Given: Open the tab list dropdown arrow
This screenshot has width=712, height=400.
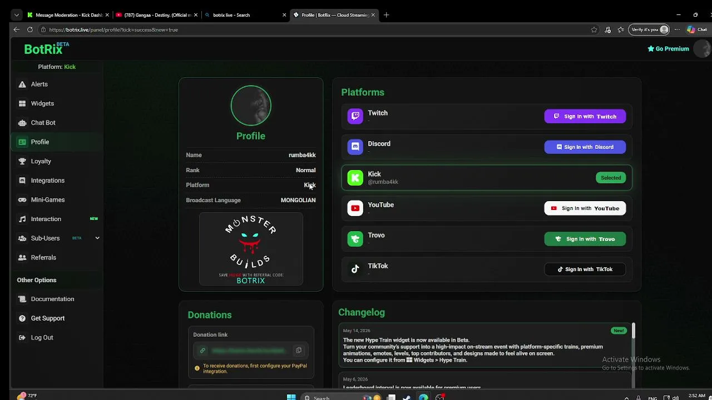Looking at the screenshot, I should (x=17, y=15).
